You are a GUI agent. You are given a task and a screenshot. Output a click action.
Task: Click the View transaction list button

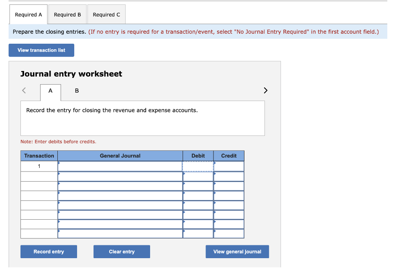click(41, 50)
